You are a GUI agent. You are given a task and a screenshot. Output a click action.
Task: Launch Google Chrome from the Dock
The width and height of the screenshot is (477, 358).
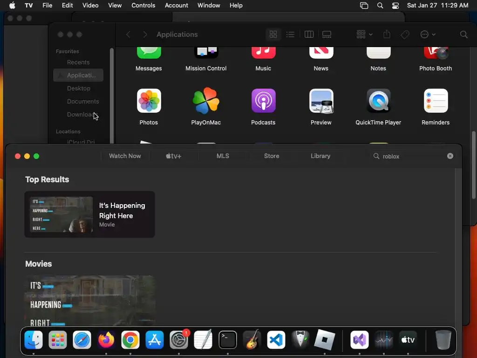click(130, 340)
